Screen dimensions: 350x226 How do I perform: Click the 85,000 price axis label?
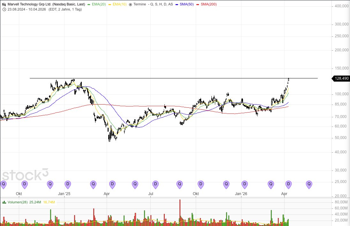[341, 105]
